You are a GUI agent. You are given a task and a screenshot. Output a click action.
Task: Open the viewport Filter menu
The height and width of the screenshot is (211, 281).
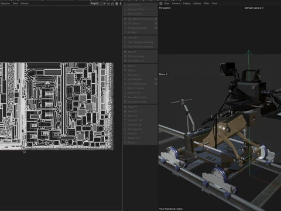pyautogui.click(x=207, y=4)
